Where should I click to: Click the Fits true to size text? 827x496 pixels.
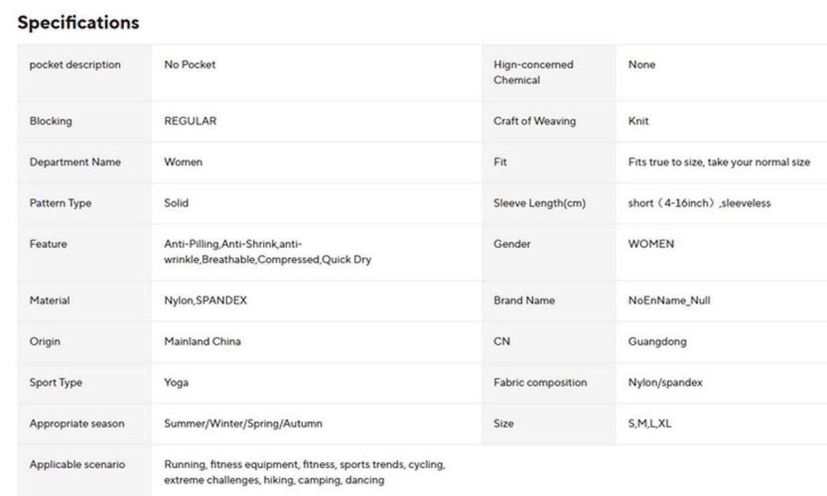point(718,162)
